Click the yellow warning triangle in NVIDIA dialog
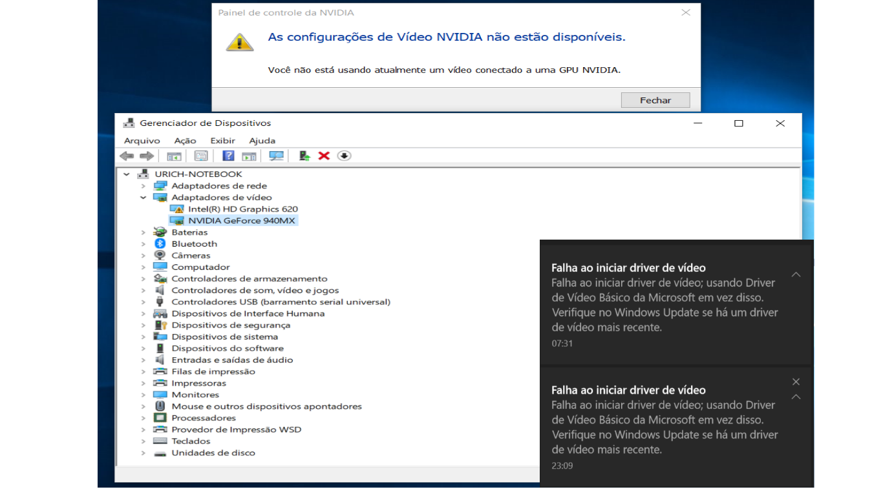 coord(239,42)
